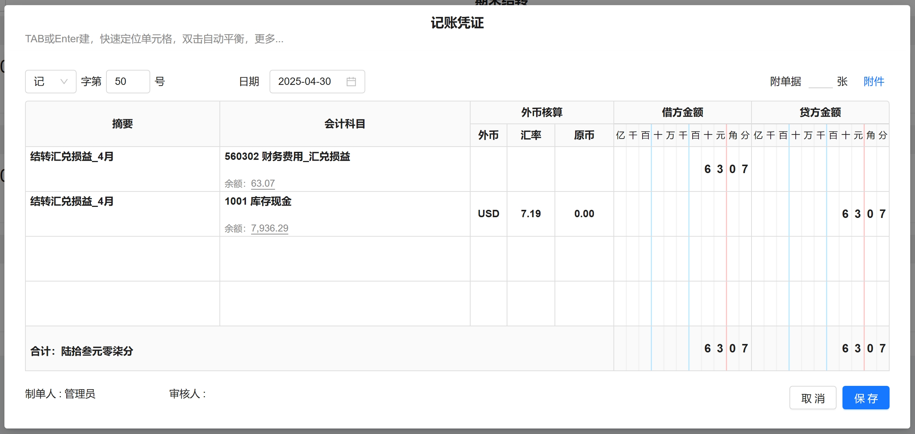This screenshot has height=434, width=915.
Task: Click the 0.00 original currency cell
Action: point(584,214)
